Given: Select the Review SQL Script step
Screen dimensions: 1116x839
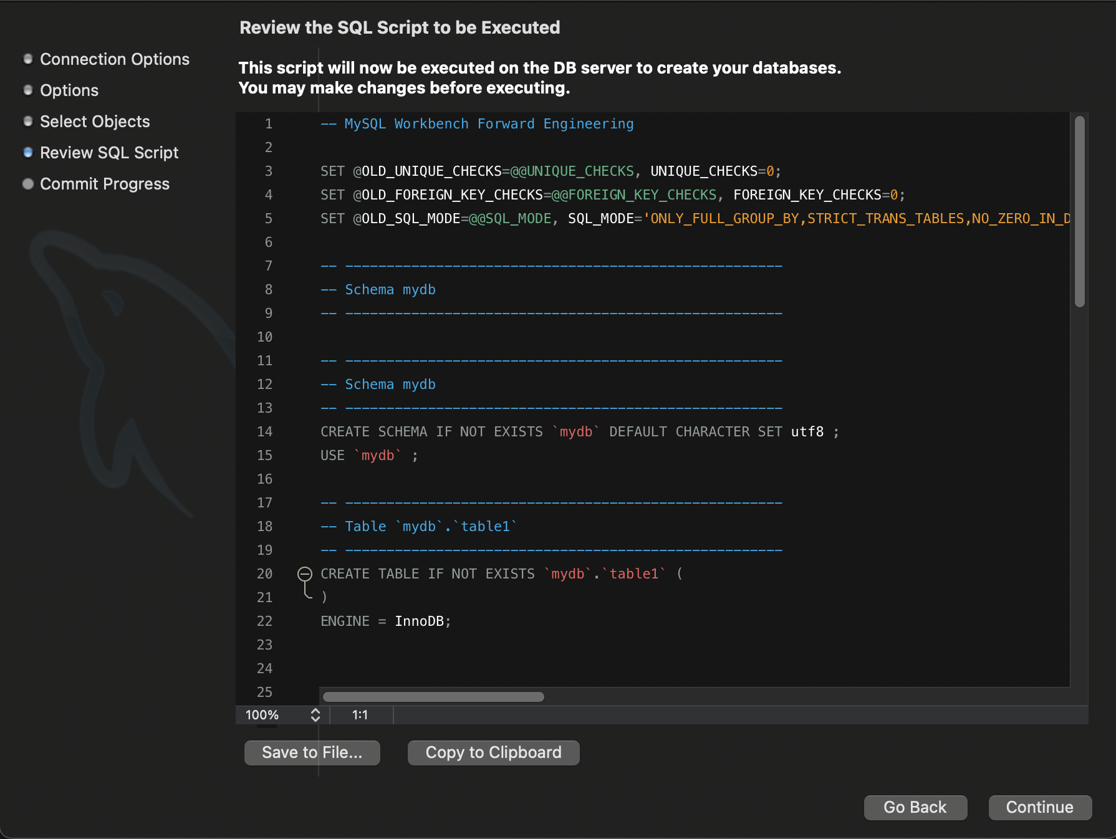Looking at the screenshot, I should tap(109, 153).
